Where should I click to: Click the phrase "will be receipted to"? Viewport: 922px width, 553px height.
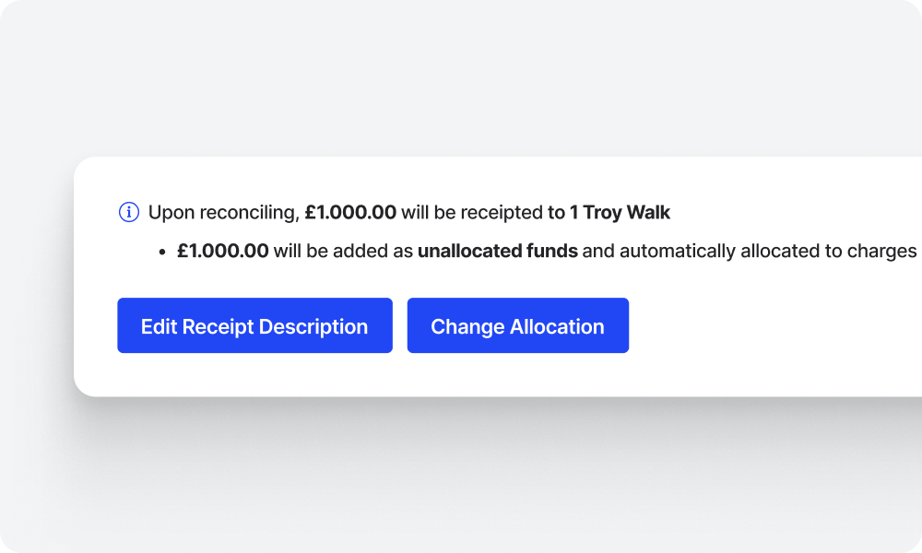[473, 212]
